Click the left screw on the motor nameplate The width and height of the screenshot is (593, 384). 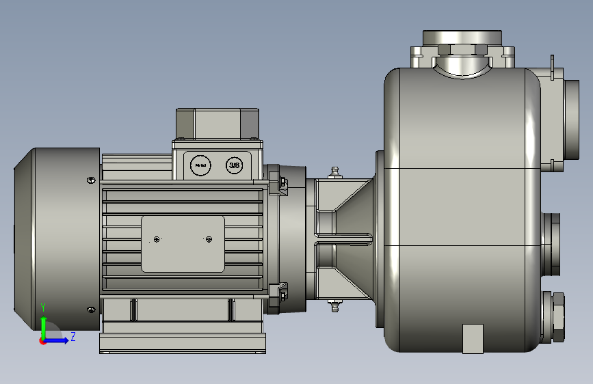click(x=157, y=239)
